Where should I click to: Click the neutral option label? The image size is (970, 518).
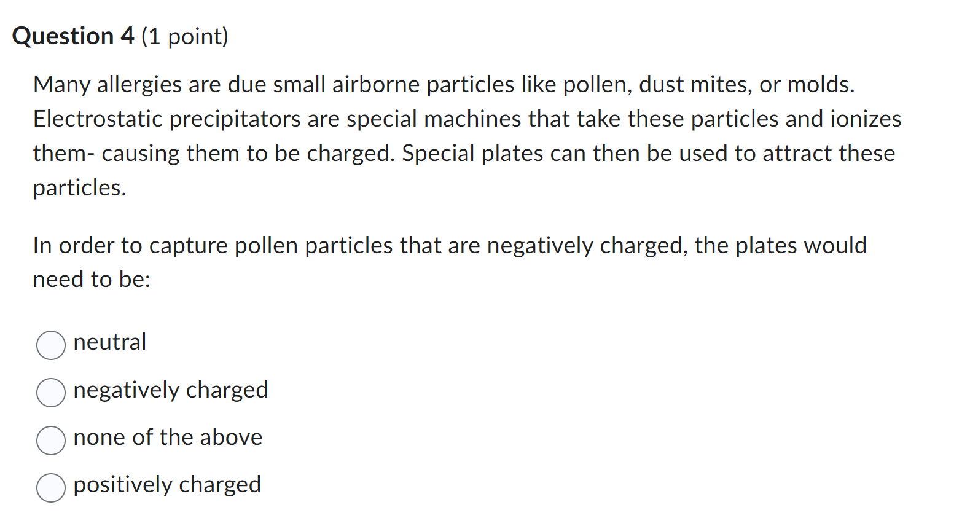[x=109, y=343]
